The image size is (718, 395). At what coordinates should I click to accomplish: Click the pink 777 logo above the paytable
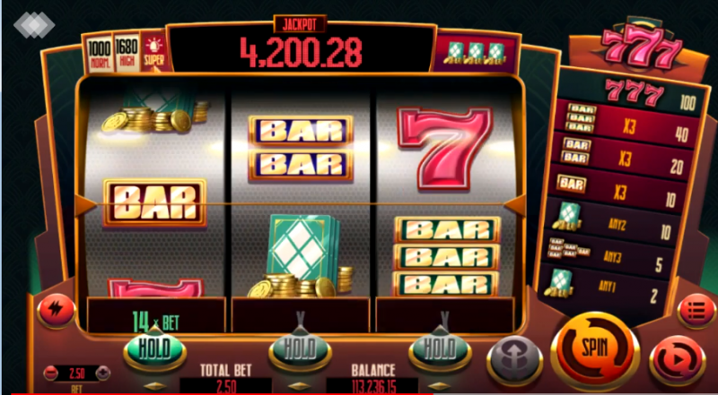pos(641,46)
